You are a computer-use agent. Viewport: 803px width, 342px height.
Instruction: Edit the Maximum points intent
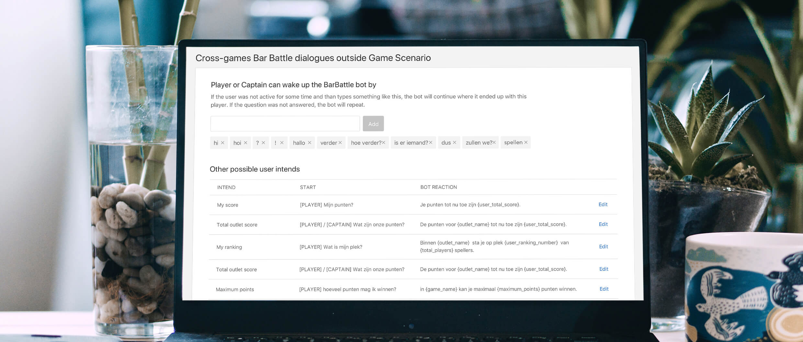[604, 289]
